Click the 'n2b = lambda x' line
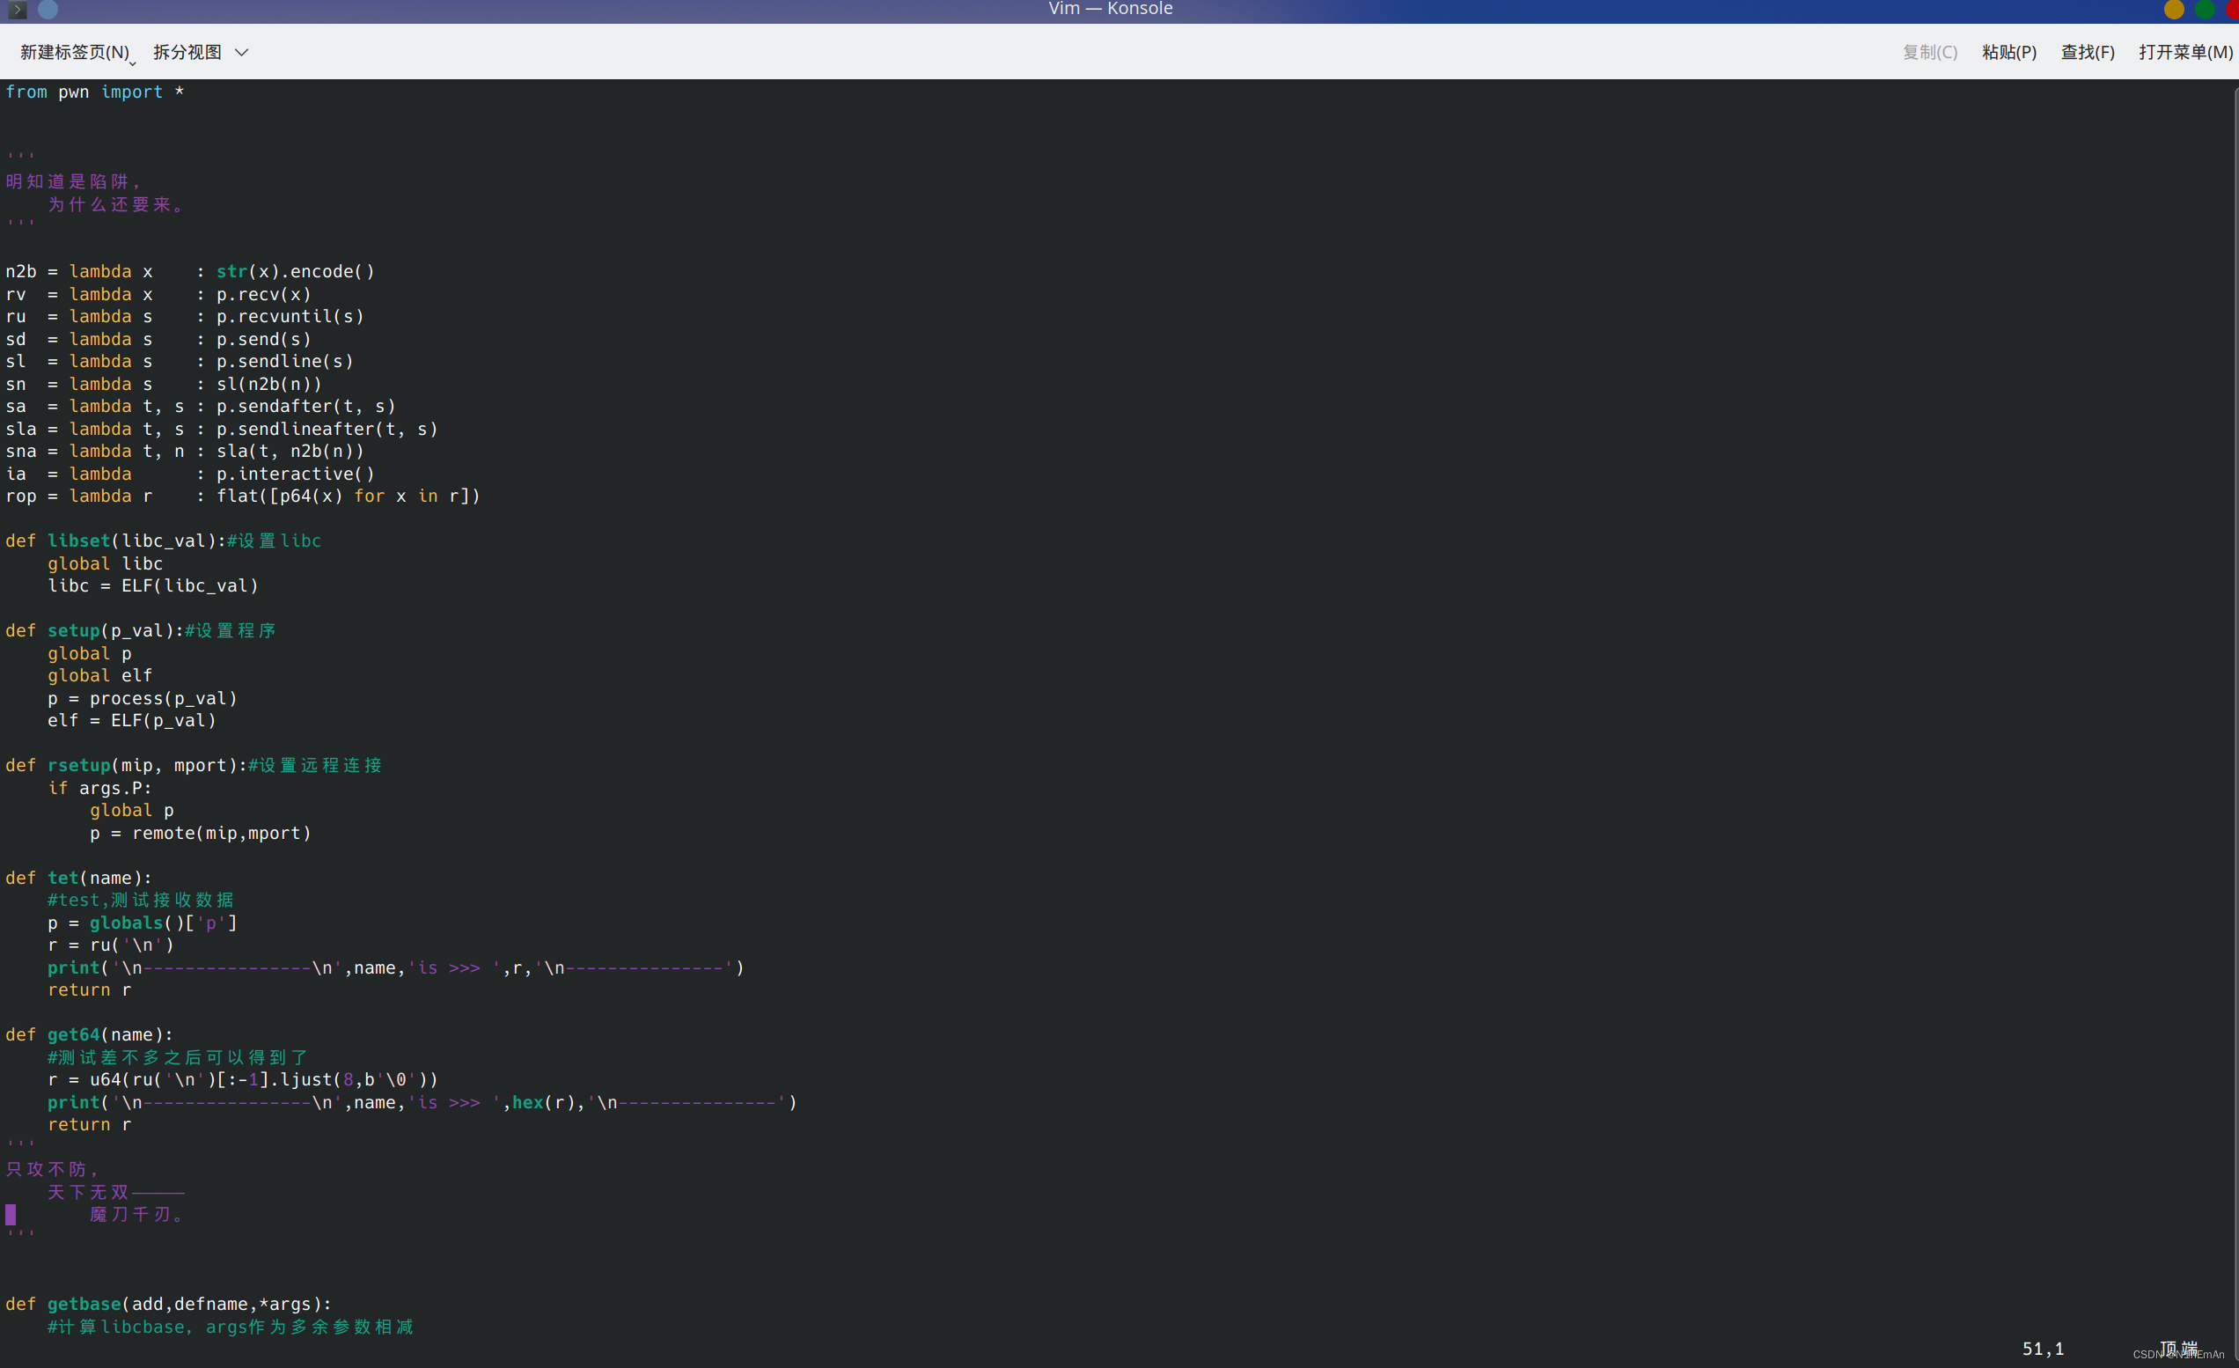This screenshot has height=1368, width=2239. point(190,271)
